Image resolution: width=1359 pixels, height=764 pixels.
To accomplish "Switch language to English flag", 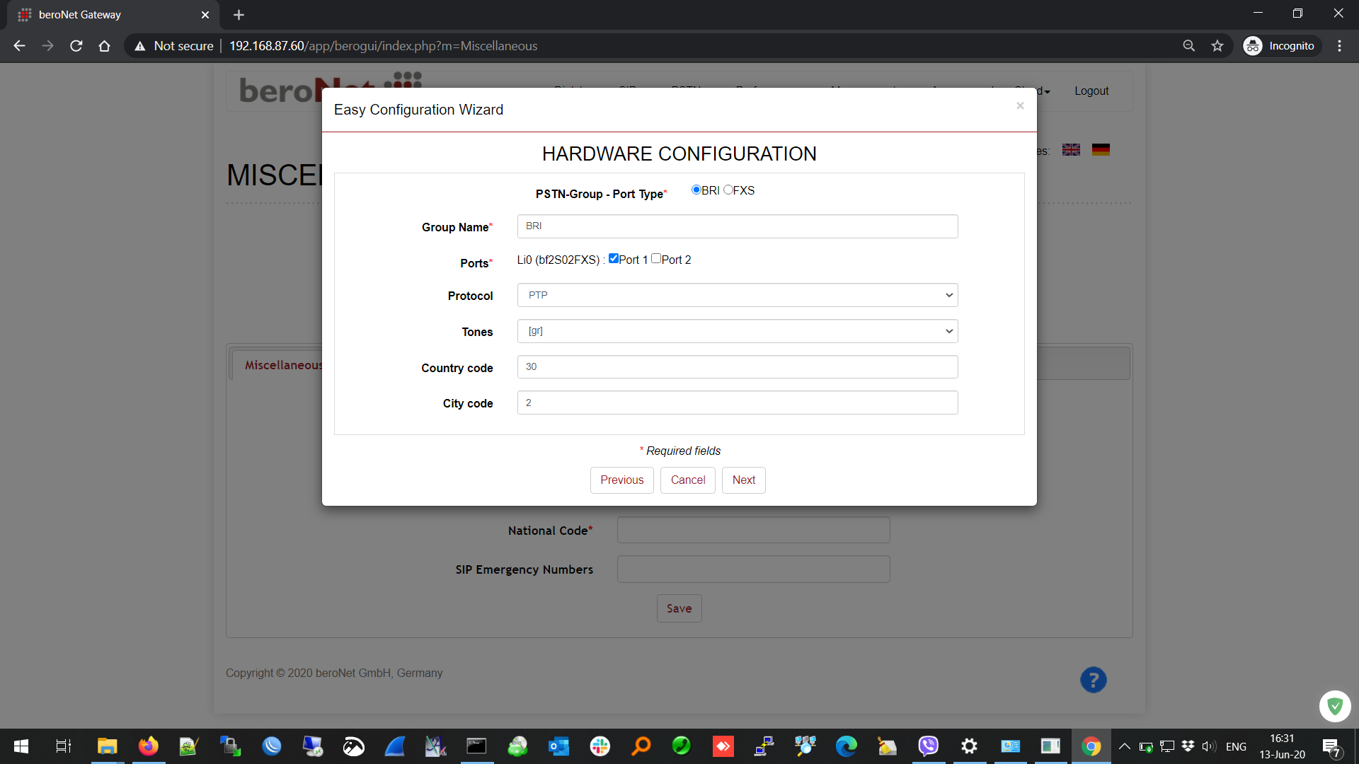I will point(1071,150).
